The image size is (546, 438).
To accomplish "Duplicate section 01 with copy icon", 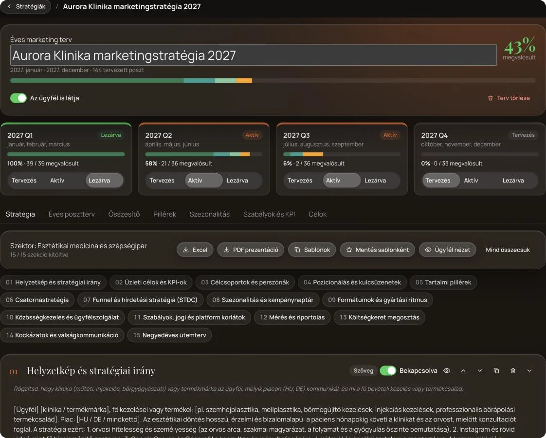I will (496, 371).
